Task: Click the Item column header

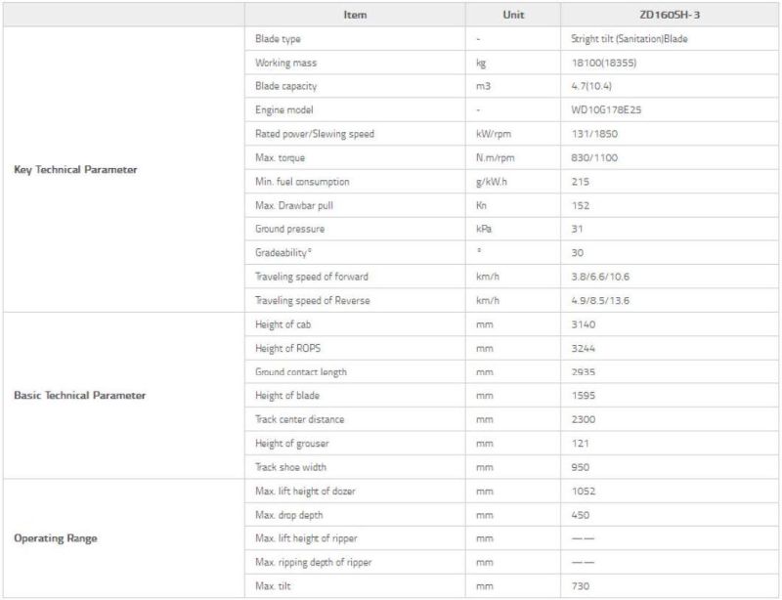Action: pos(355,15)
